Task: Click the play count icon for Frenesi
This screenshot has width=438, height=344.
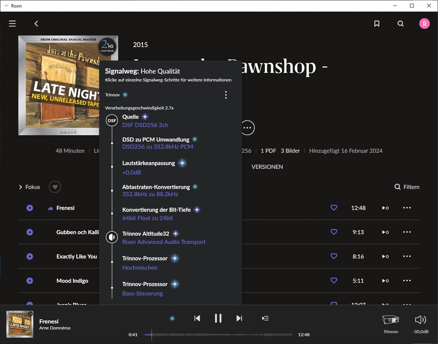Action: pyautogui.click(x=386, y=208)
